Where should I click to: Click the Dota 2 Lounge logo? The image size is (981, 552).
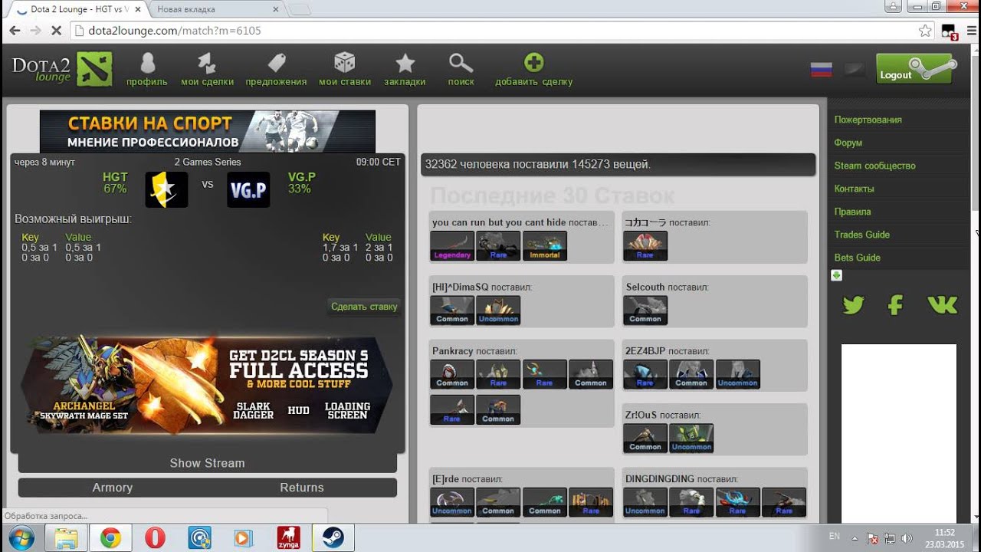pyautogui.click(x=62, y=69)
